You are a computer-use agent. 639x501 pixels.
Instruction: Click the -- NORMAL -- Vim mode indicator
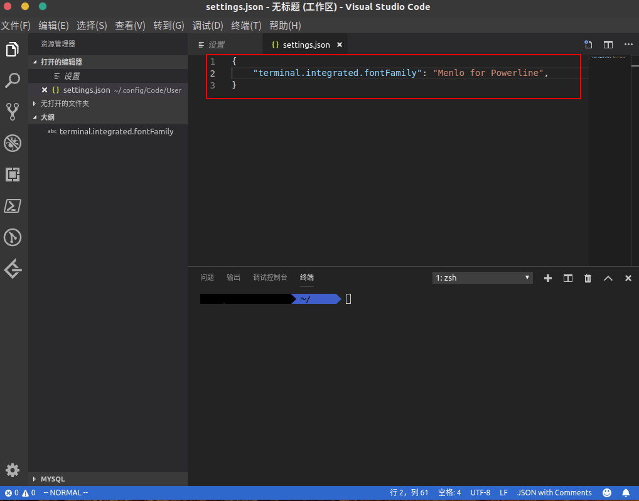point(66,492)
